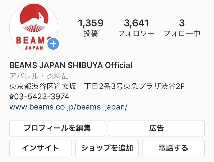
Task: Click the プロフィールを編集 button
Action: click(57, 128)
